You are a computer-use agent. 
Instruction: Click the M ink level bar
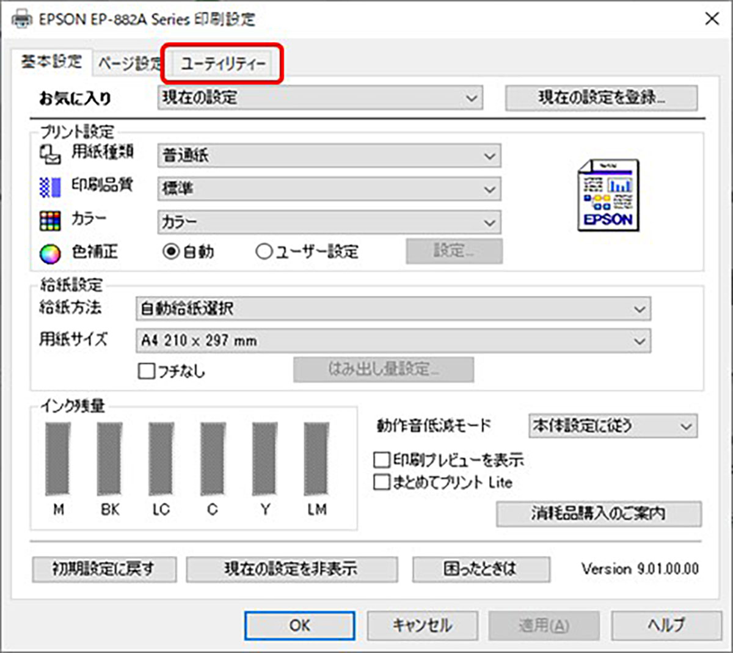(x=58, y=459)
